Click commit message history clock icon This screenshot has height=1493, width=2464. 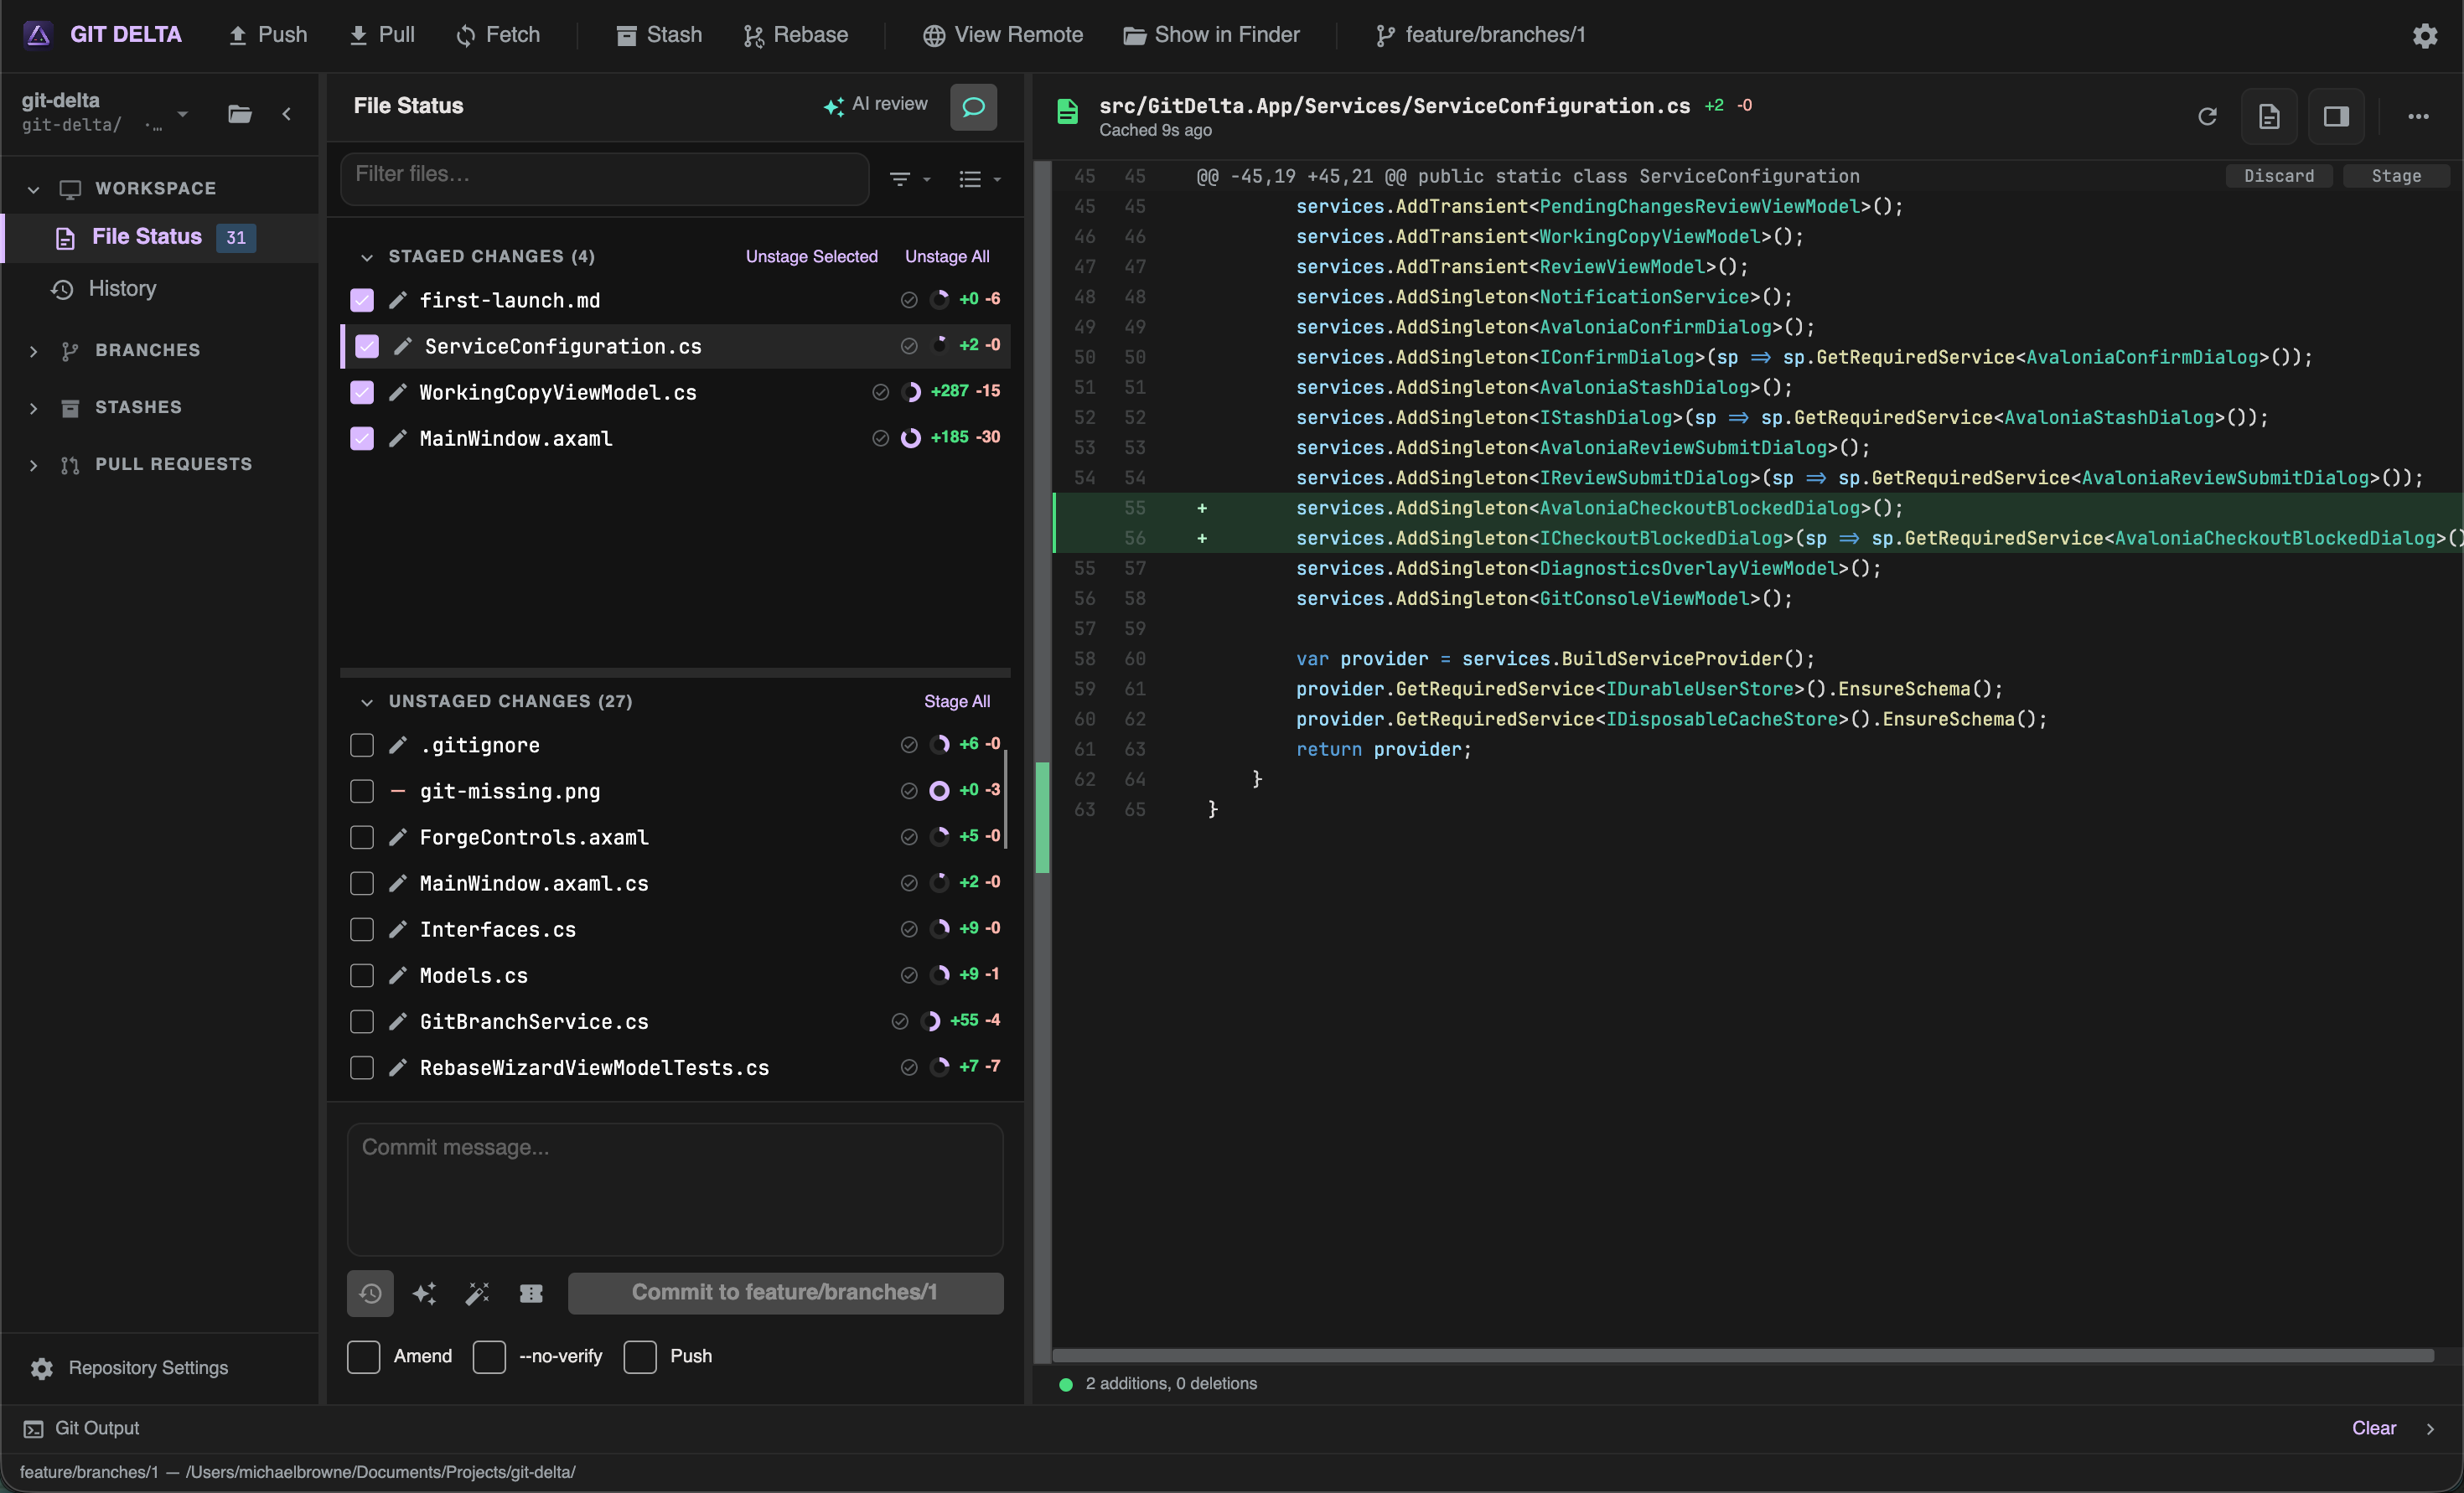click(x=370, y=1293)
